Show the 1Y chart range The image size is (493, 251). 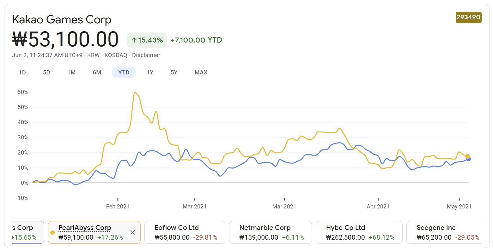(150, 73)
